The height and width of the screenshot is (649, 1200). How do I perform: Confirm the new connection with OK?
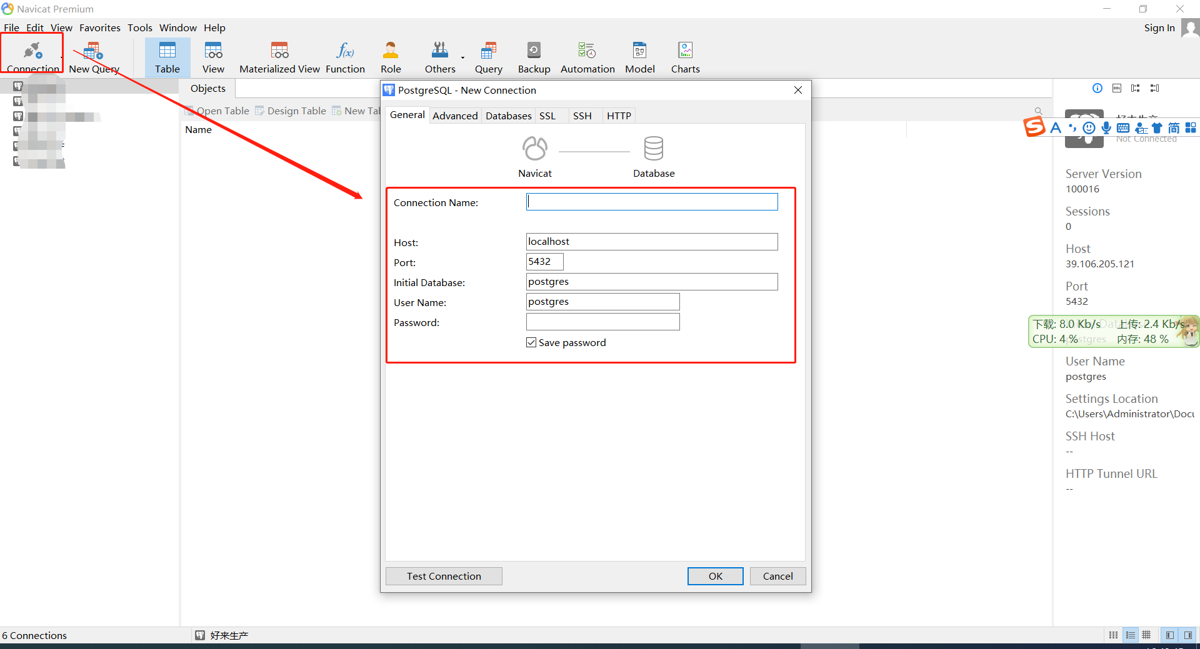tap(716, 576)
